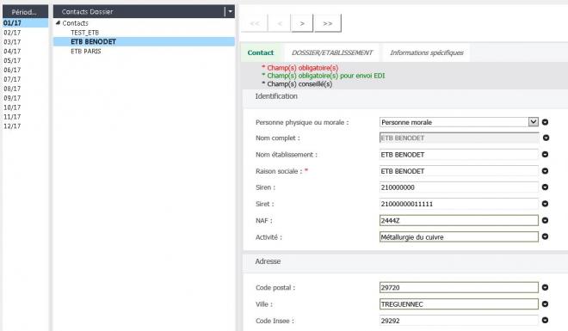The image size is (568, 331).
Task: Click the Nom établissement input field
Action: click(x=459, y=155)
